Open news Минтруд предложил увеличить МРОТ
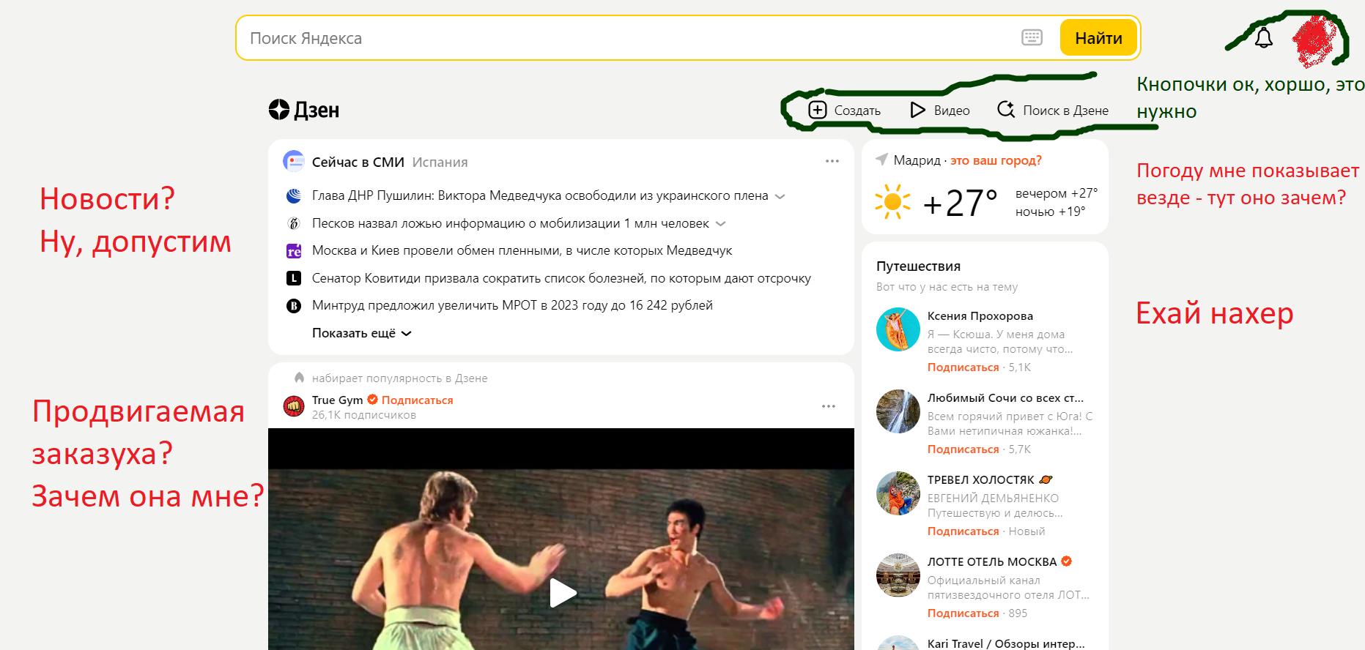Viewport: 1365px width, 650px height. tap(512, 305)
